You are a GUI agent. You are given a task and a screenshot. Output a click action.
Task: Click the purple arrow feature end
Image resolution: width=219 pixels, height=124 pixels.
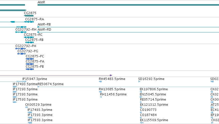(x=111, y=75)
